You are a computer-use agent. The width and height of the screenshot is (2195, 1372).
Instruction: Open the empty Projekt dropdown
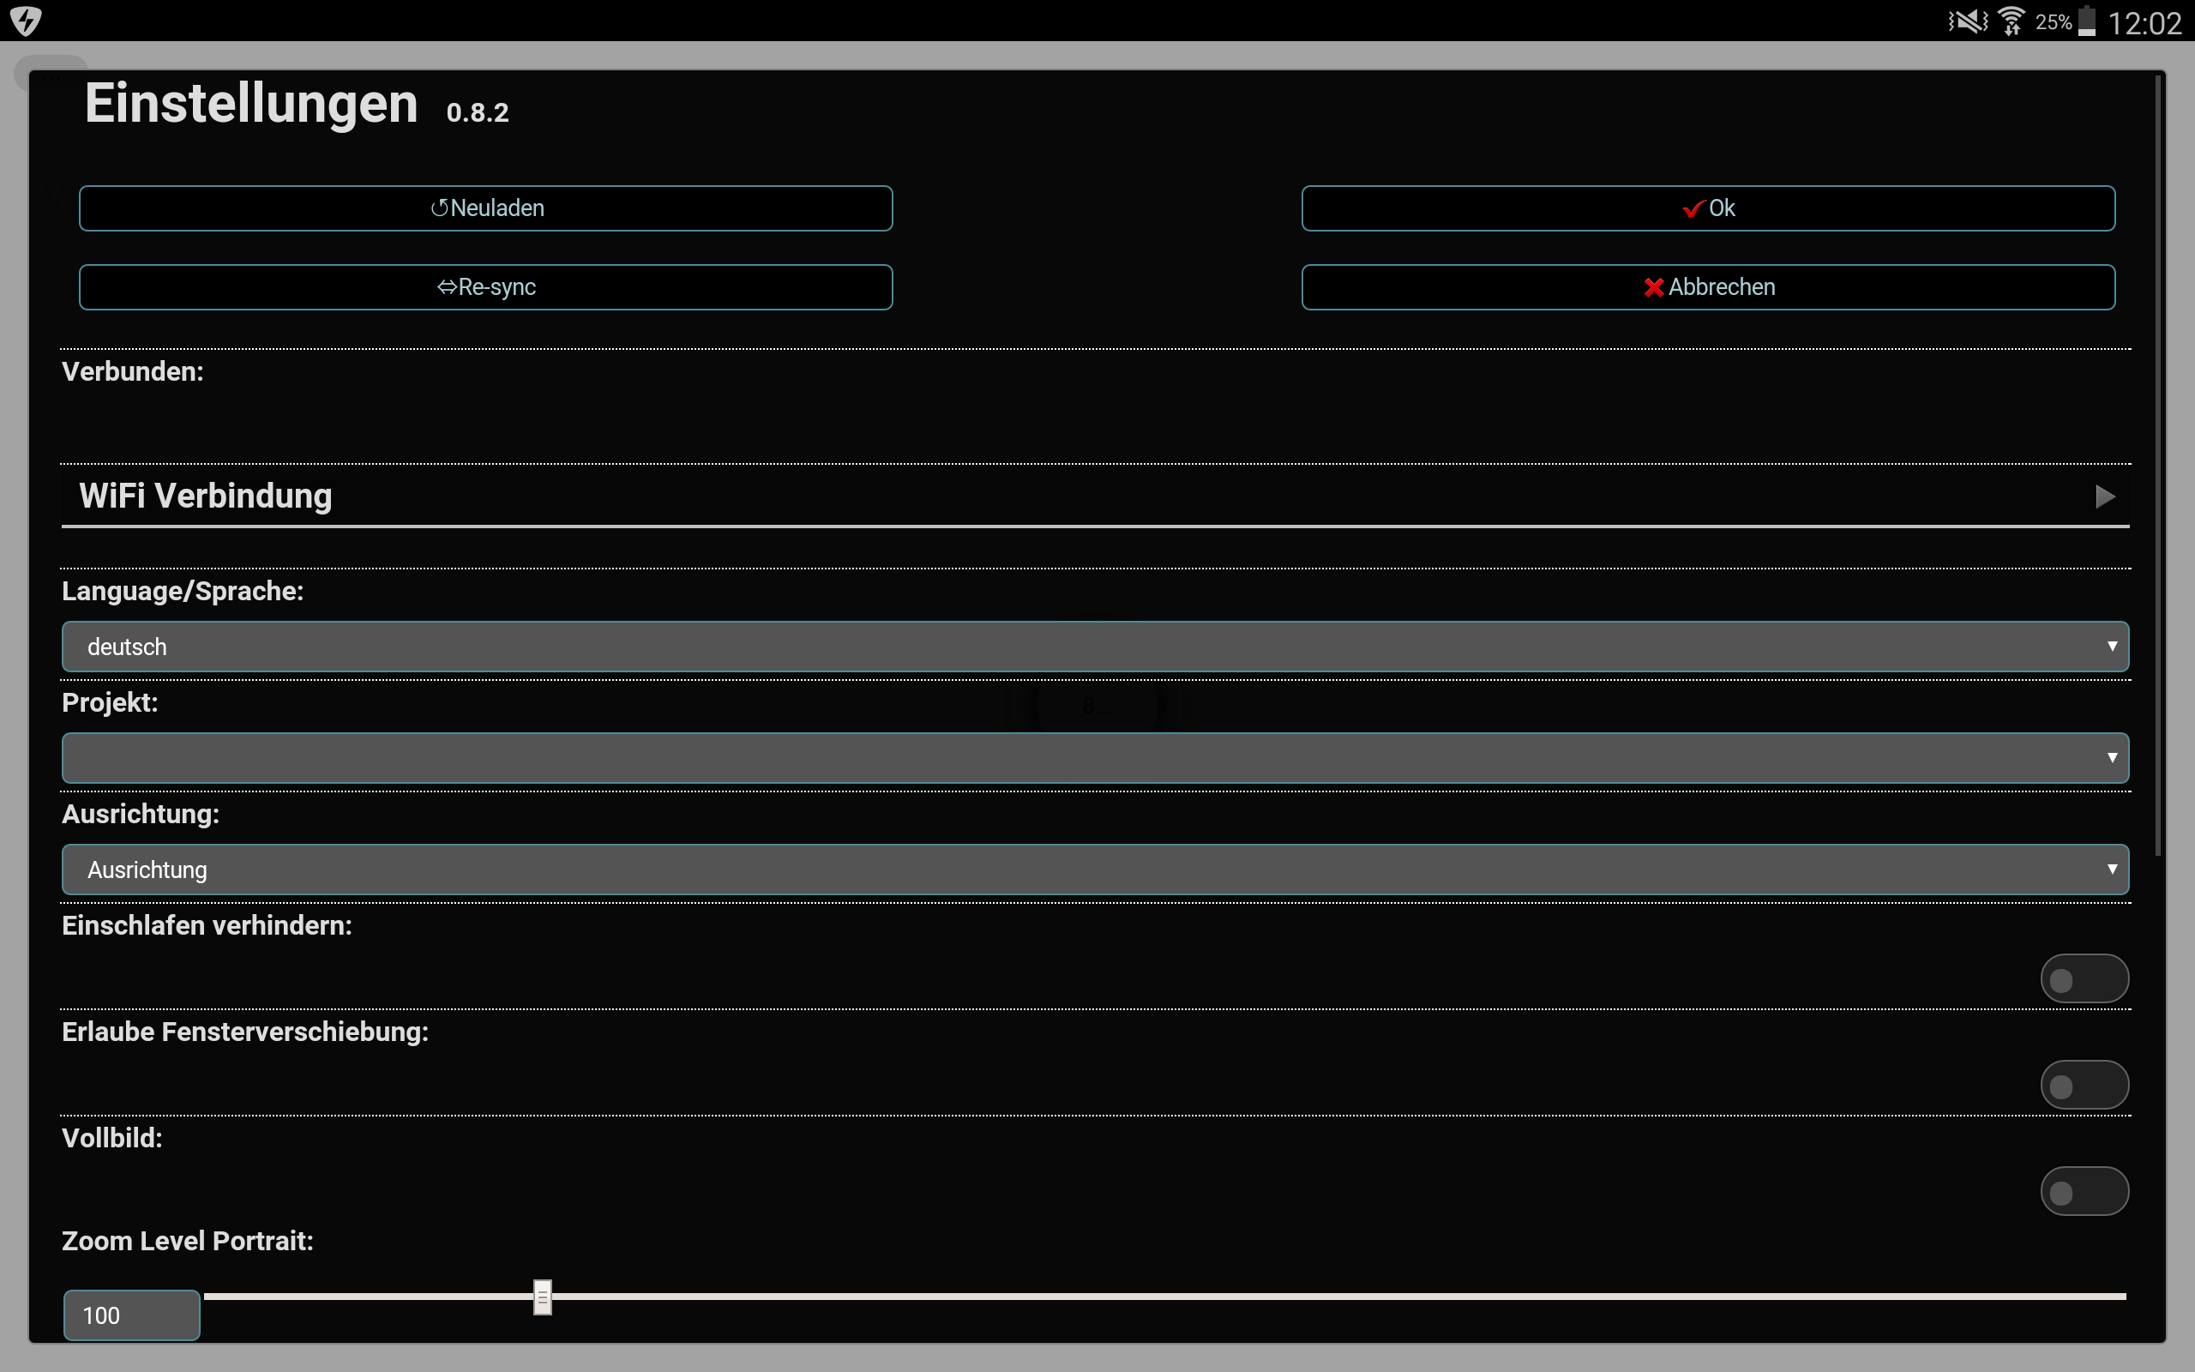point(1095,758)
